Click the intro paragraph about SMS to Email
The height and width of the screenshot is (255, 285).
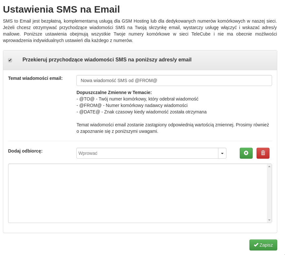140,31
